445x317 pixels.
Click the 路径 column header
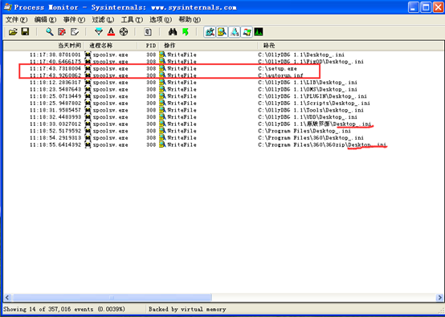pyautogui.click(x=350, y=46)
